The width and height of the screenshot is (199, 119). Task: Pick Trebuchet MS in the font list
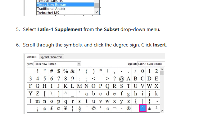click(65, 13)
